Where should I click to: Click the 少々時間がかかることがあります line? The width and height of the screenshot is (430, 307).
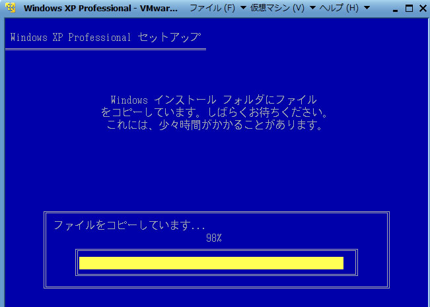point(215,125)
